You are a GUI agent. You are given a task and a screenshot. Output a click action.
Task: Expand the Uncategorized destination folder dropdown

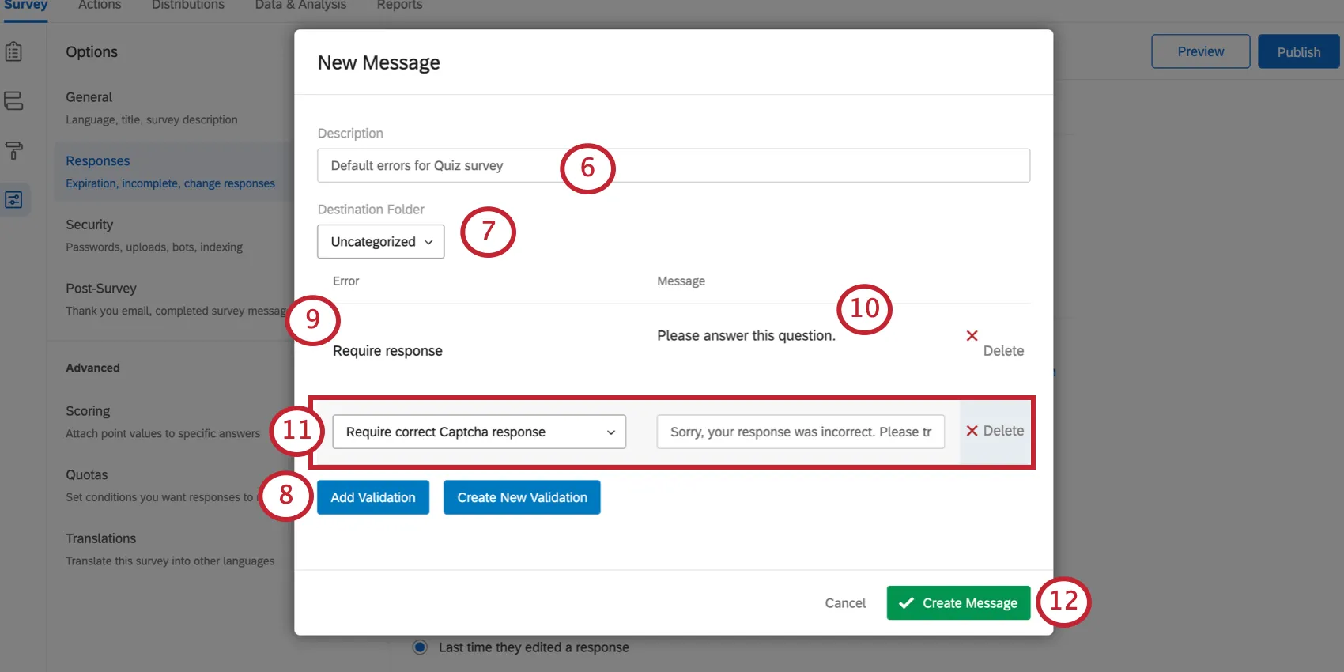381,242
